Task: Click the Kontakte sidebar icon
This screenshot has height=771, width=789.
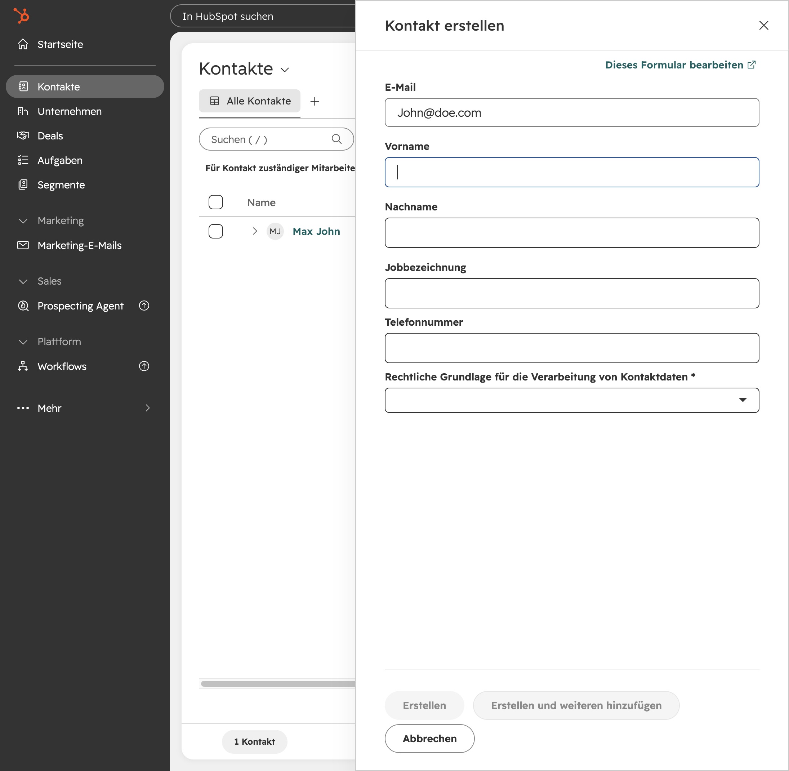Action: [x=23, y=86]
